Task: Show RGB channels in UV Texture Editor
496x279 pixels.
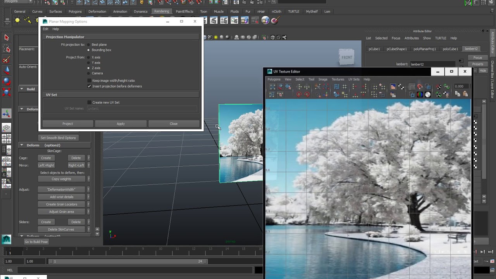Action: [x=420, y=95]
